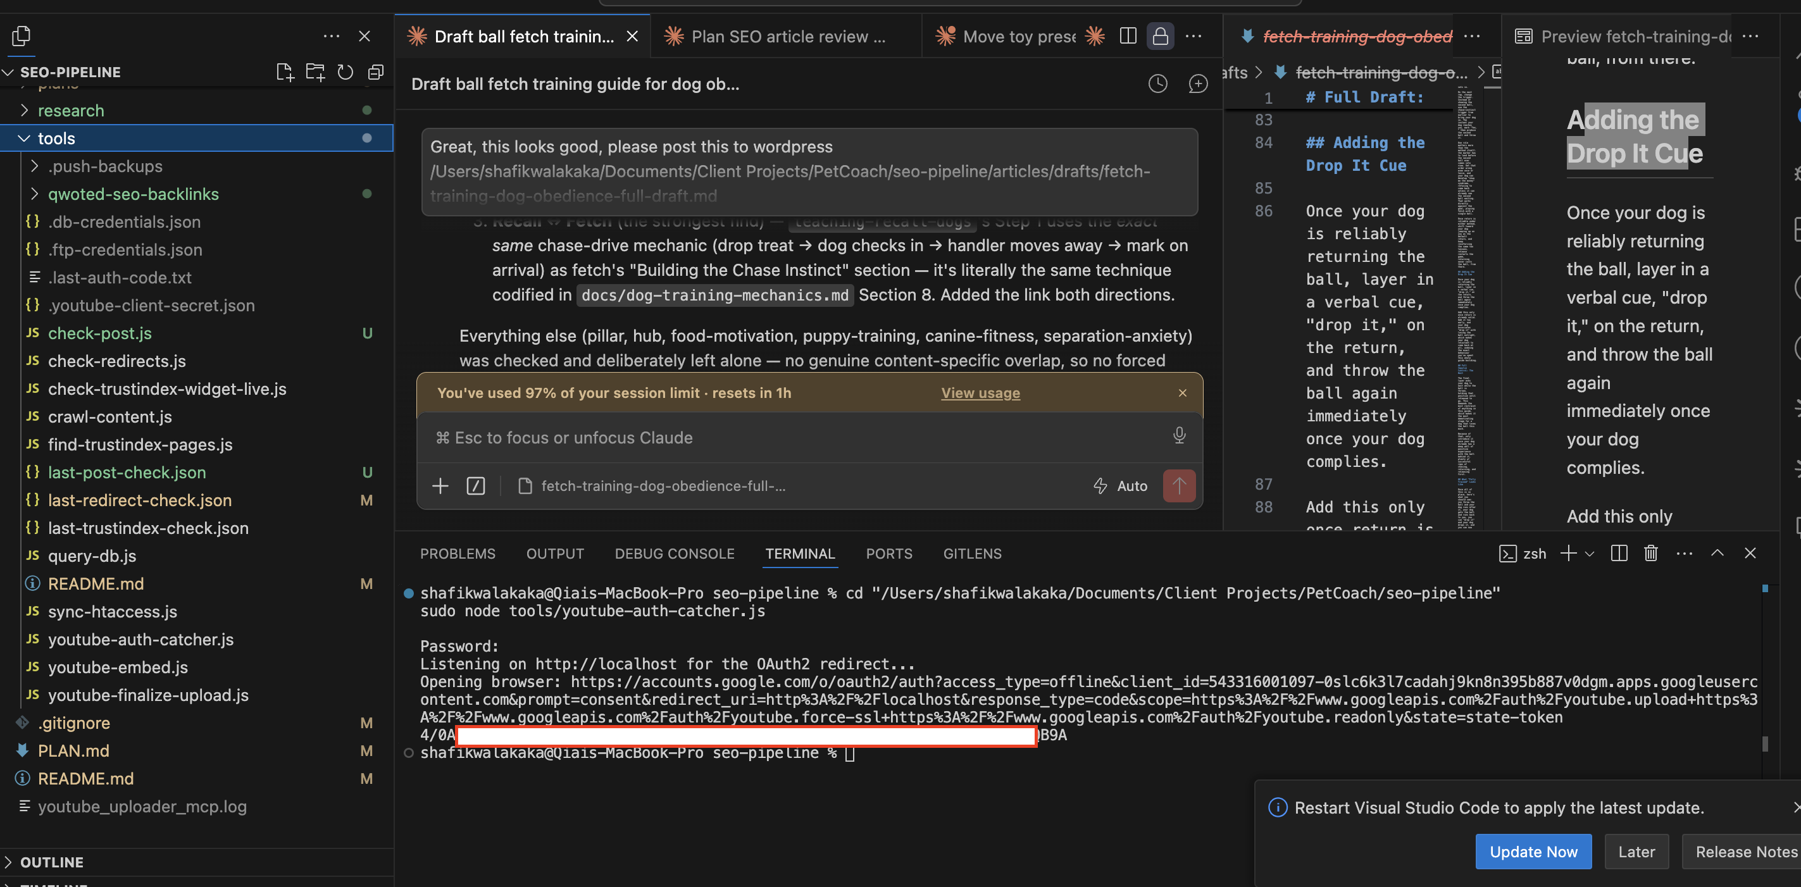Open crawl-content.js file
This screenshot has width=1801, height=887.
click(x=196, y=416)
